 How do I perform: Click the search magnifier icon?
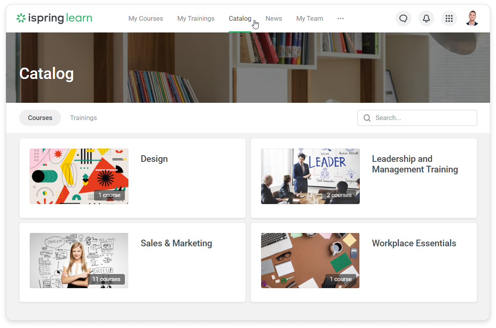tap(367, 118)
